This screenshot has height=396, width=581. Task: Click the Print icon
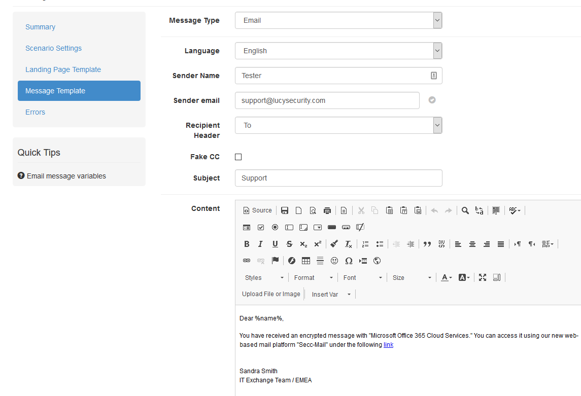click(x=327, y=210)
